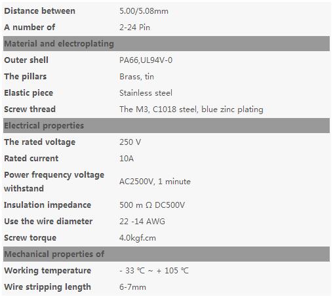
Task: Click 'AC2500V, 1 minute' value
Action: pyautogui.click(x=155, y=182)
